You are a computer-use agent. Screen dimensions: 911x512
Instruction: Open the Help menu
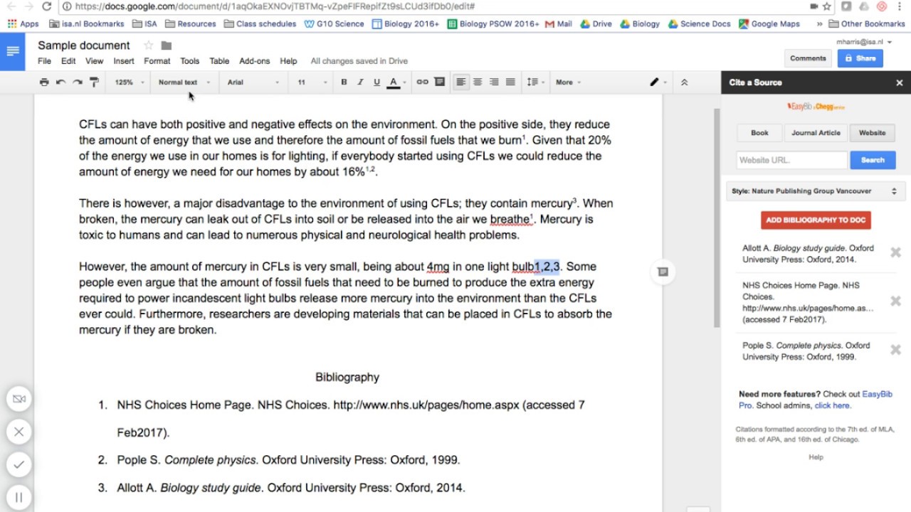point(288,61)
